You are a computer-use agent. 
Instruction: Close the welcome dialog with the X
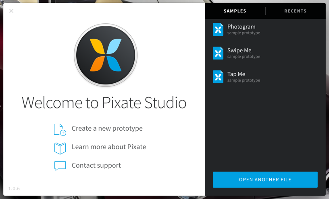point(11,11)
